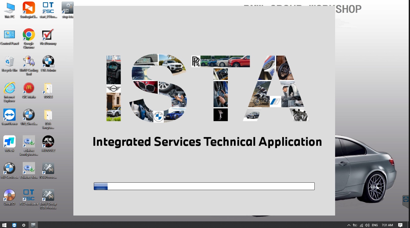
Task: Select the ToDesk desktop shortcut
Action: 9,144
